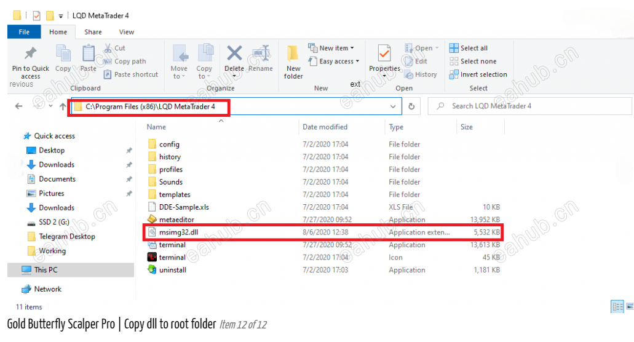Sort by Date modified column header
Image resolution: width=634 pixels, height=342 pixels.
pyautogui.click(x=325, y=127)
